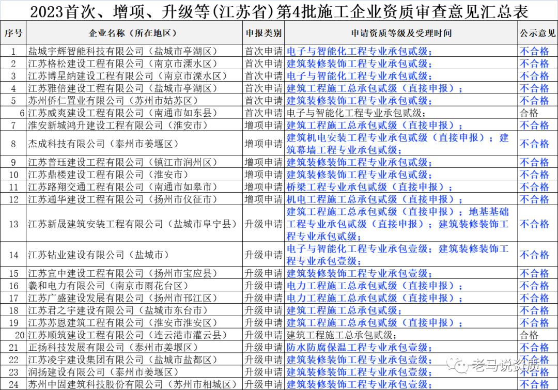Click qualification cell 防水防腐保温工程专业承包壹级
This screenshot has width=558, height=390.
[x=401, y=347]
